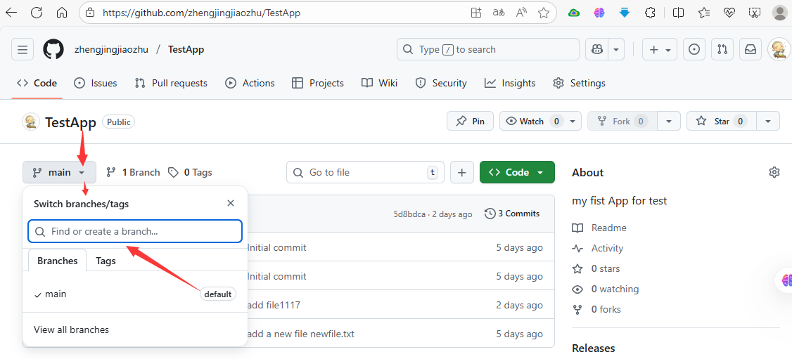
Task: Open the notifications inbox icon
Action: [751, 49]
